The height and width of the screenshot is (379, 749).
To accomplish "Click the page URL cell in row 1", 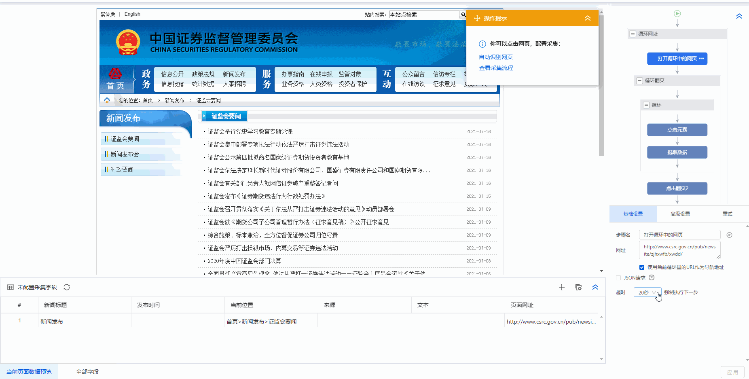I will tap(551, 322).
